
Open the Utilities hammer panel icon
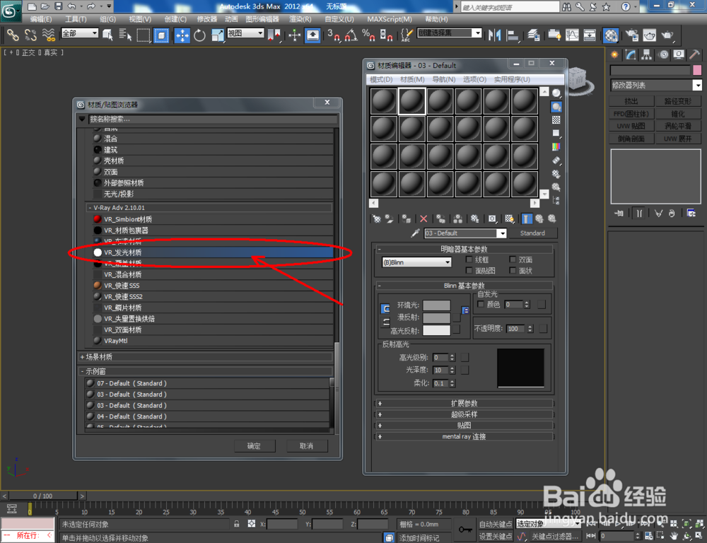tap(695, 55)
